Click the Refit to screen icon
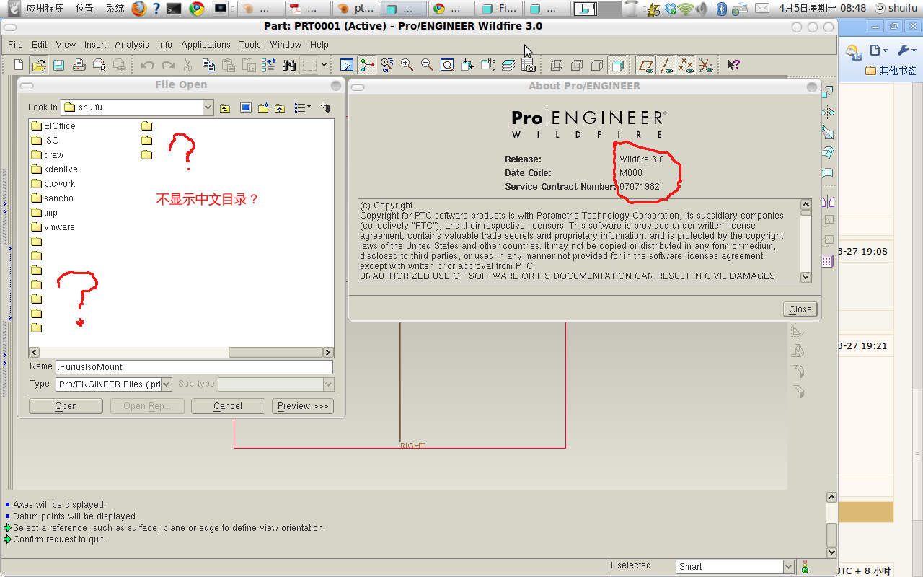Image resolution: width=923 pixels, height=577 pixels. (447, 65)
